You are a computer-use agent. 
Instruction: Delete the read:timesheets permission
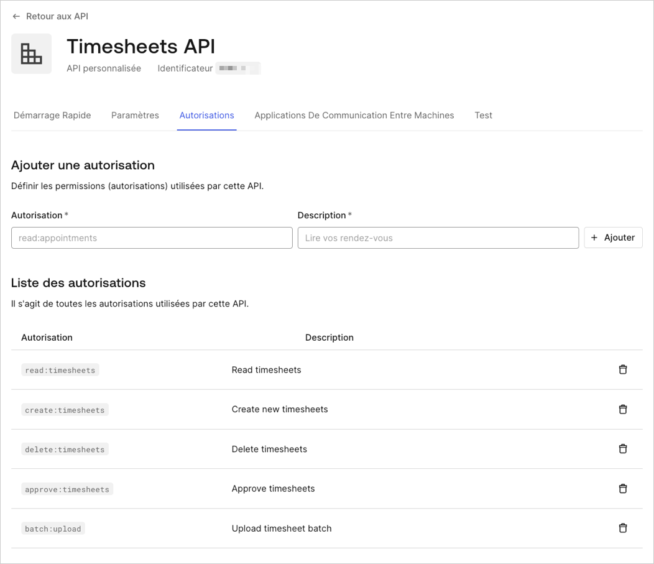coord(623,369)
